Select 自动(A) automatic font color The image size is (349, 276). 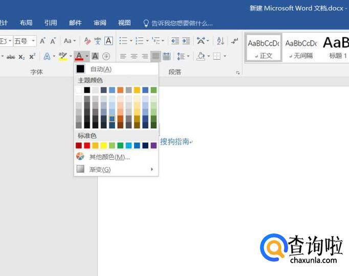(100, 69)
